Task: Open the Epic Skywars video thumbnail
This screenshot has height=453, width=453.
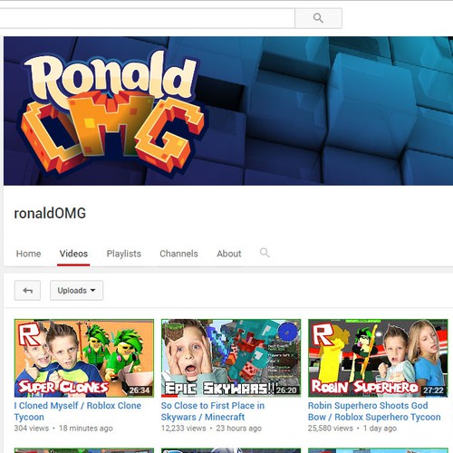Action: [231, 358]
